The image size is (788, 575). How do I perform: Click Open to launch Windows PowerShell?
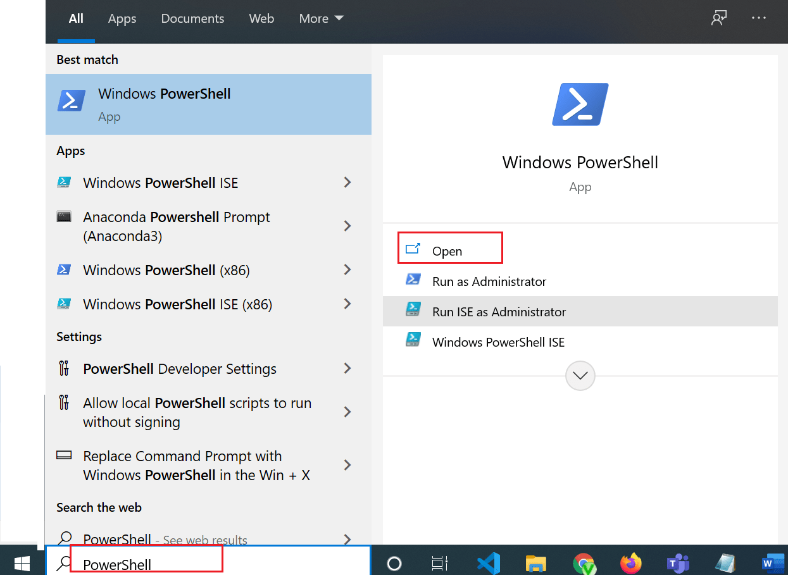[x=449, y=251]
